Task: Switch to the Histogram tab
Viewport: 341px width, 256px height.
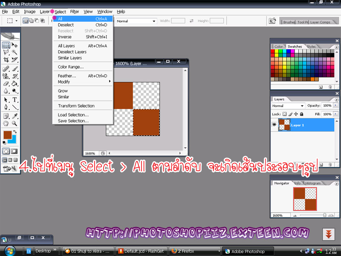Action: pos(313,183)
